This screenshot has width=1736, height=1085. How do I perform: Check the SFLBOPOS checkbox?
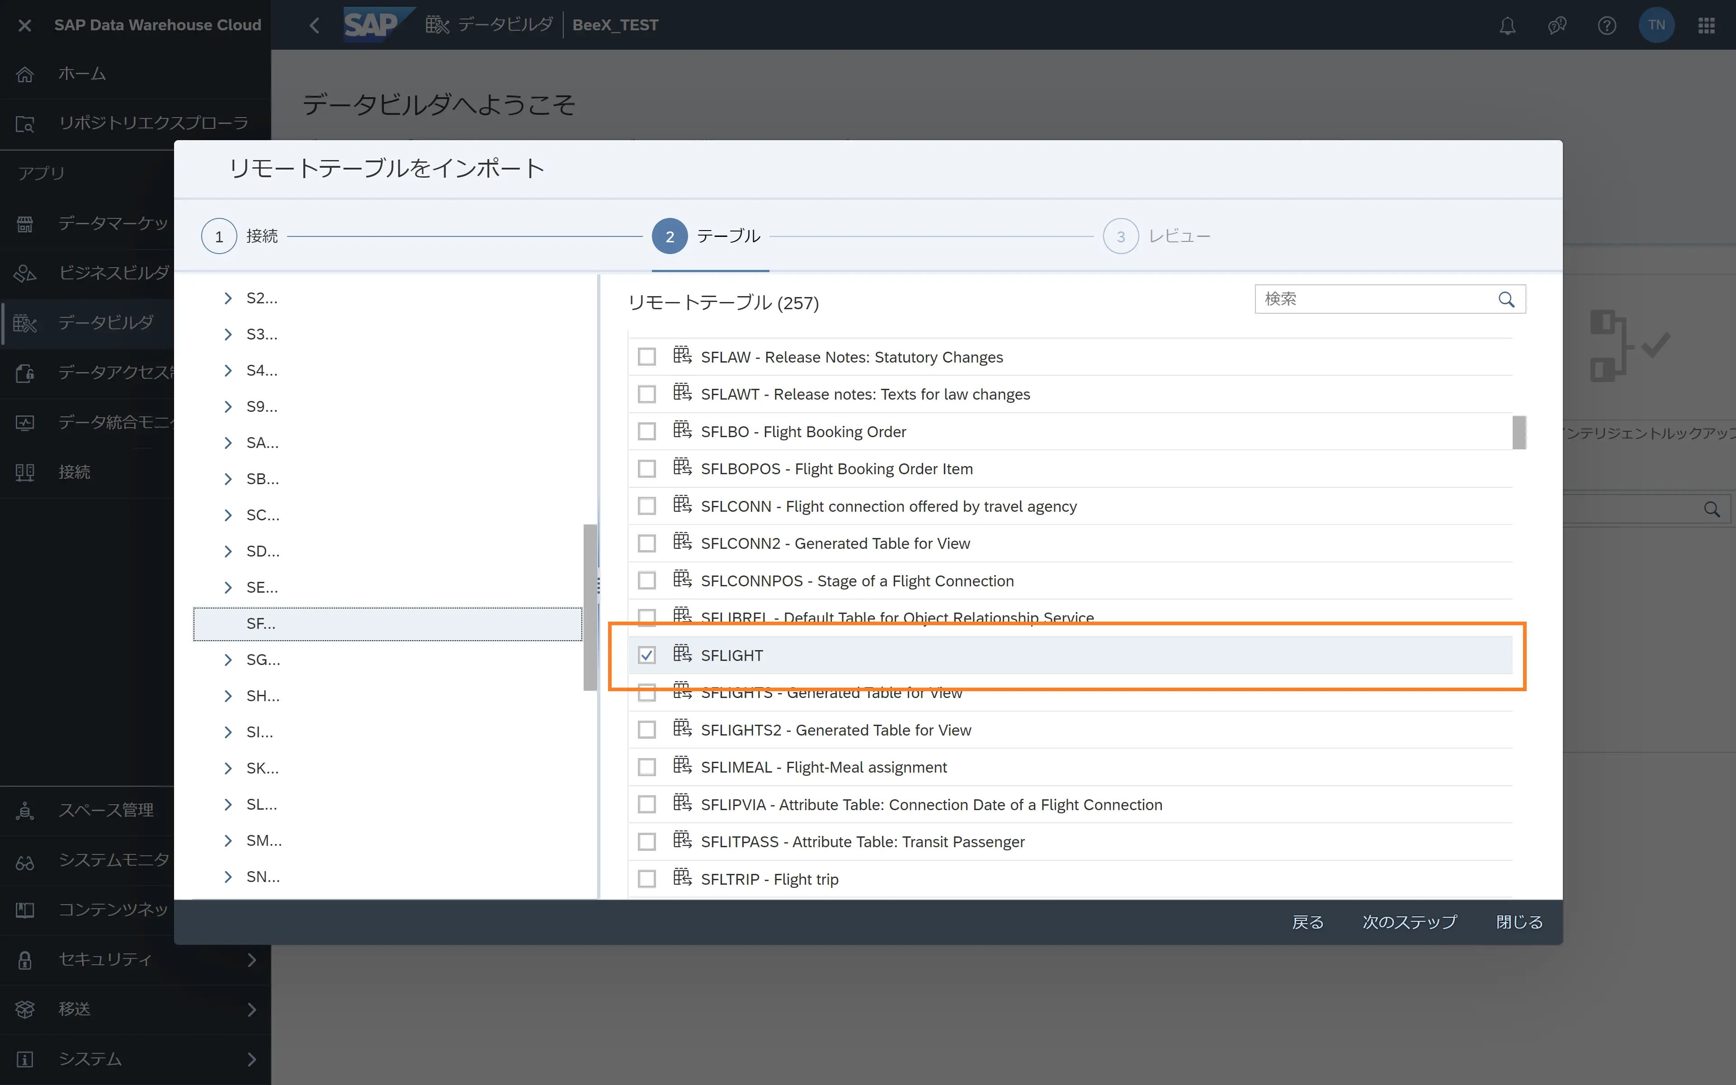(x=646, y=469)
